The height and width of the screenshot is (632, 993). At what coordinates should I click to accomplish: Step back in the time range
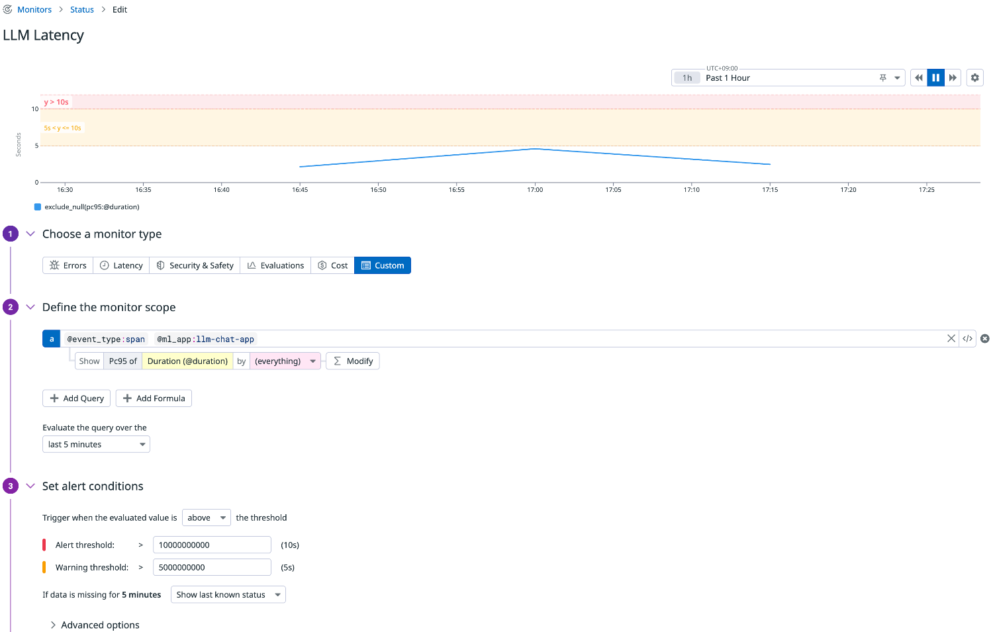(x=919, y=78)
